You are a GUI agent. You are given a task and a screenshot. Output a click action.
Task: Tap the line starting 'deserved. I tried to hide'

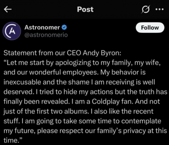[85, 92]
